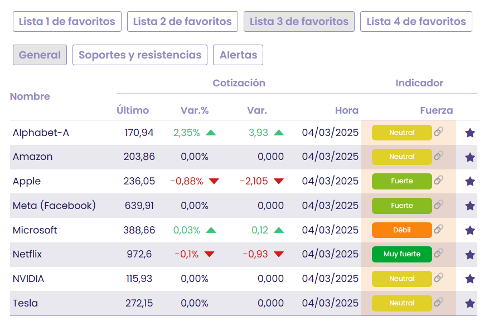
Task: Unfavorite Meta (Facebook) with its star
Action: [x=470, y=206]
